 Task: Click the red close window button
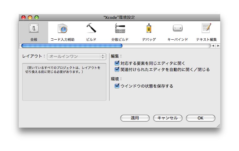pyautogui.click(x=23, y=17)
